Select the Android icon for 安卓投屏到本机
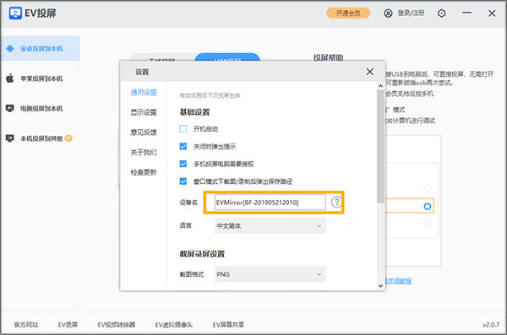This screenshot has width=507, height=335. point(10,48)
